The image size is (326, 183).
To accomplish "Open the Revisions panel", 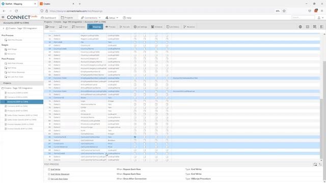I will (x=189, y=27).
